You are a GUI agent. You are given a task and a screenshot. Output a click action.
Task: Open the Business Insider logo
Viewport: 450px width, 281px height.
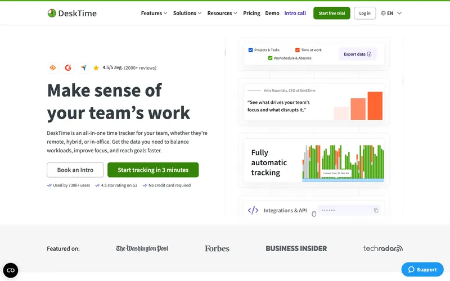click(x=296, y=248)
